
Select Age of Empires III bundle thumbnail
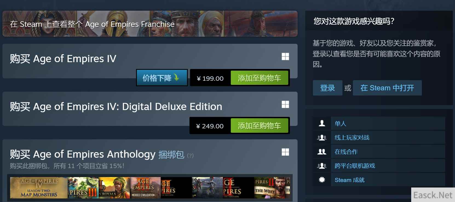pyautogui.click(x=83, y=188)
